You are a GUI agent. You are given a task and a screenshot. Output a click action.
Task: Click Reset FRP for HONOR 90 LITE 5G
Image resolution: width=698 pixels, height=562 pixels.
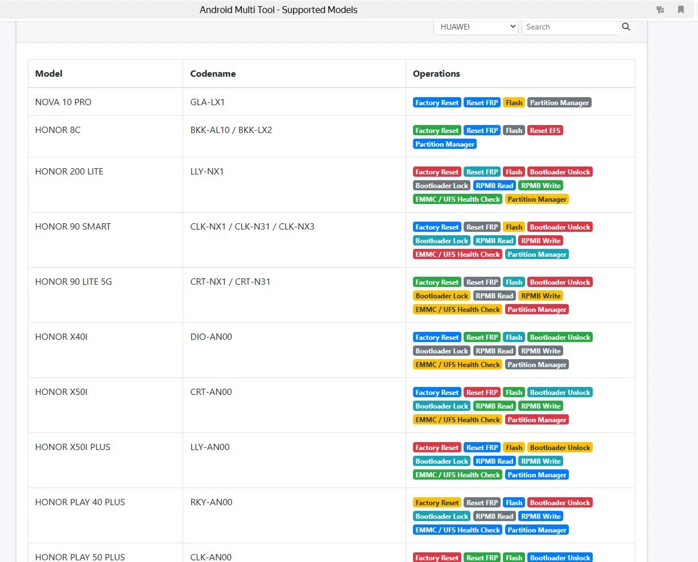coord(482,282)
